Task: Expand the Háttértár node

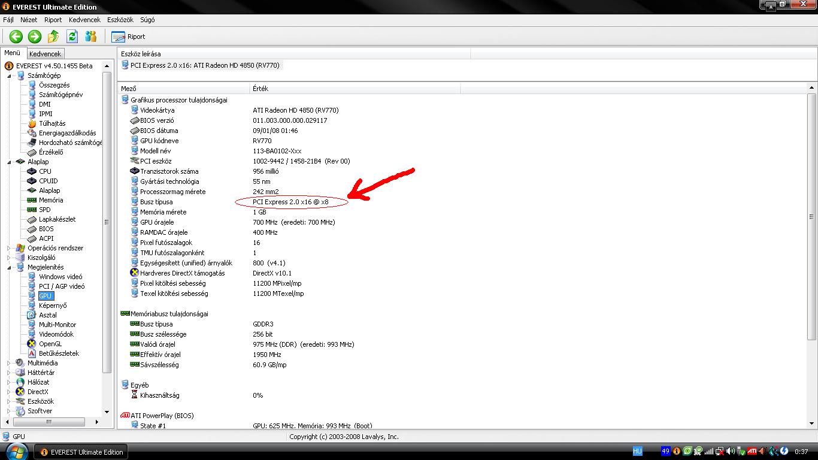Action: coord(9,373)
